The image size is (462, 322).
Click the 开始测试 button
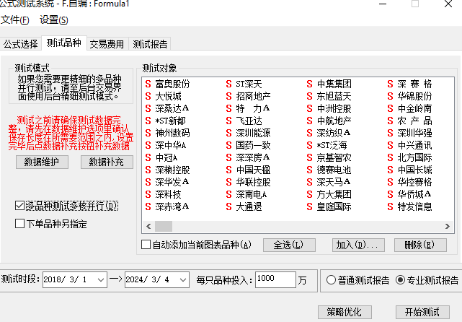422,312
